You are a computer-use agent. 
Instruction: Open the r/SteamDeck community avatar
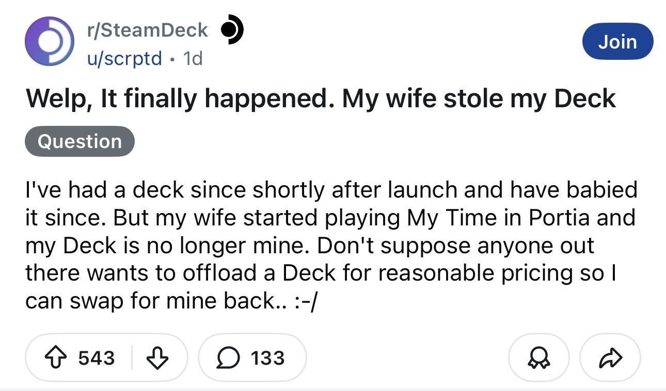[50, 41]
